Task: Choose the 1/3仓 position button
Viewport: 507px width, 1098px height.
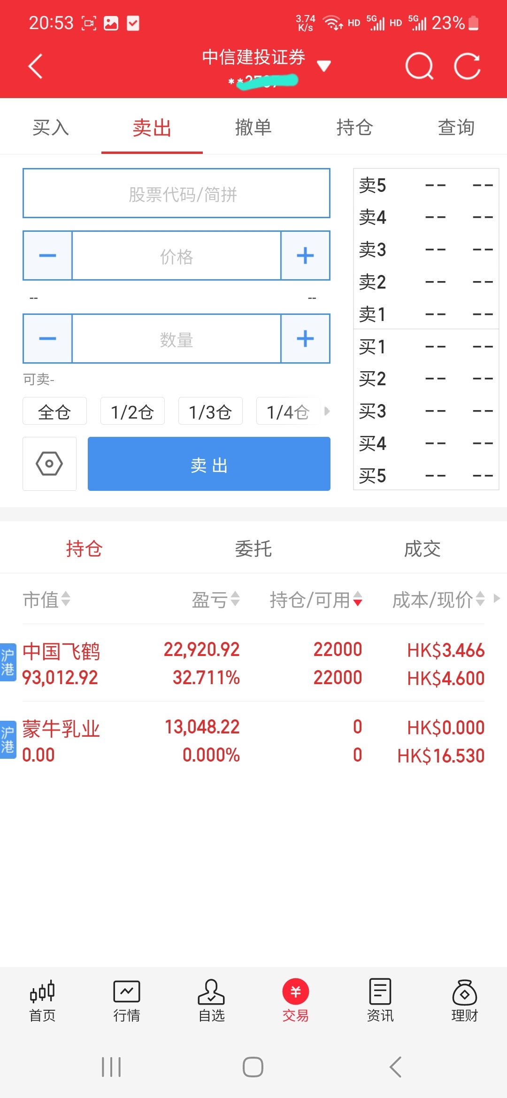Action: 210,411
